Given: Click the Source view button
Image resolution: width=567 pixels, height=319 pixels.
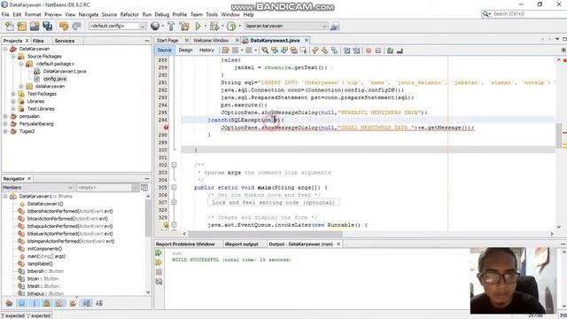Looking at the screenshot, I should point(165,51).
